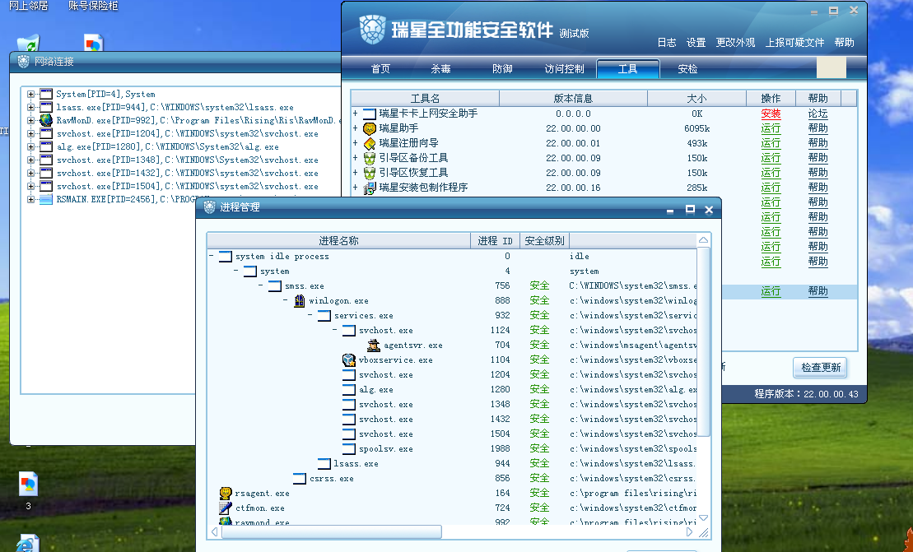Switch to 杀毒 tab
This screenshot has width=913, height=552.
(x=440, y=68)
